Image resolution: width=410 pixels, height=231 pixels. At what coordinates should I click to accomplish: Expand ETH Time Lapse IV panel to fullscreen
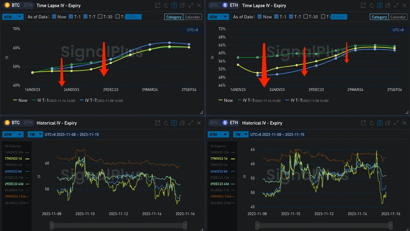pyautogui.click(x=396, y=5)
